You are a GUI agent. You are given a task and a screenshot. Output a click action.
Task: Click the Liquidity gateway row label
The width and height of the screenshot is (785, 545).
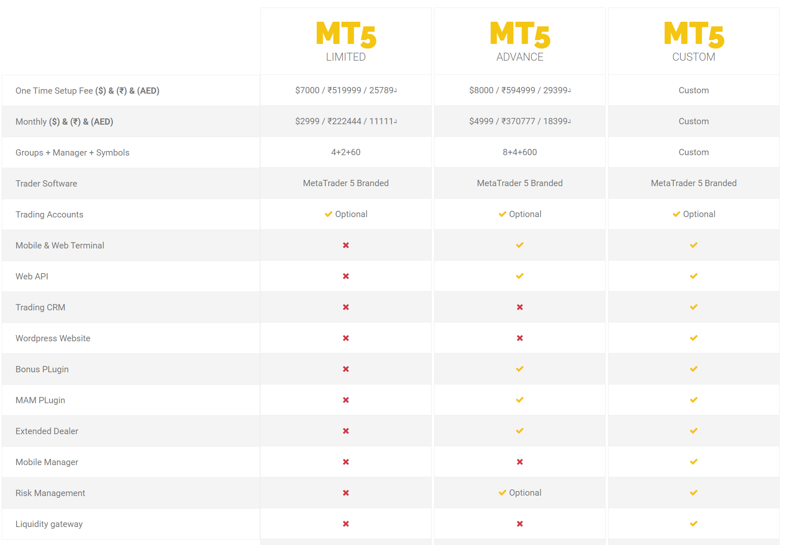point(49,524)
